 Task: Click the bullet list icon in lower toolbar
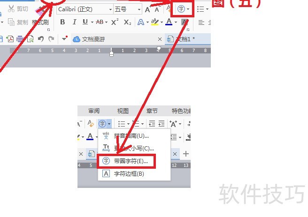[x=122, y=124]
